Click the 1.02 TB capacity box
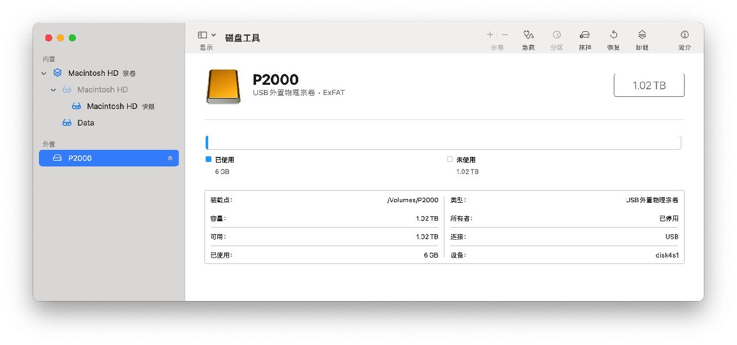Screen dimensions: 737x345 coord(649,85)
